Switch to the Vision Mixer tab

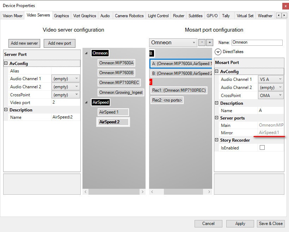[x=13, y=16]
